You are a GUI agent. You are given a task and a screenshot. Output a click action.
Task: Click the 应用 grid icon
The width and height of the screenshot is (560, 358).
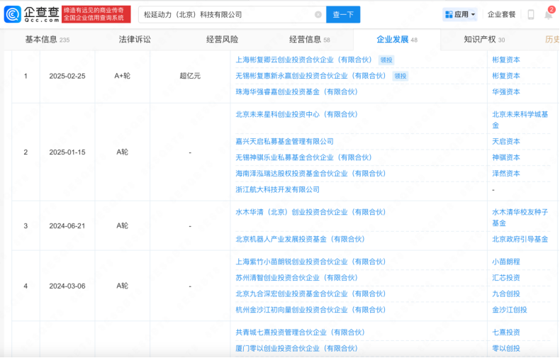(449, 14)
